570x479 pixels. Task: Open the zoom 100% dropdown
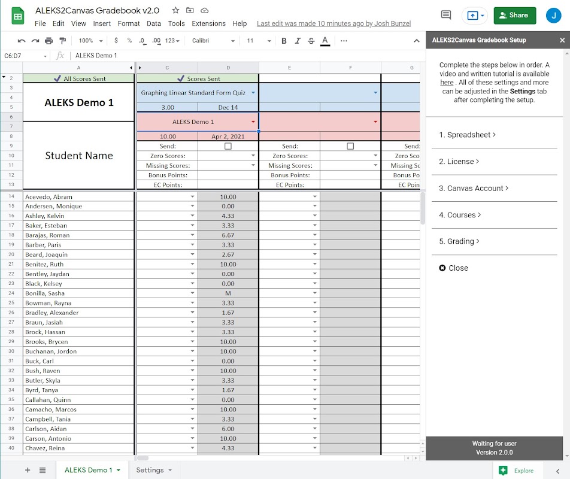tap(90, 41)
